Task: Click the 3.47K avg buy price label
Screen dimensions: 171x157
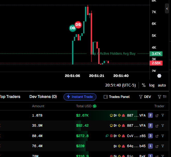Action: pyautogui.click(x=156, y=54)
